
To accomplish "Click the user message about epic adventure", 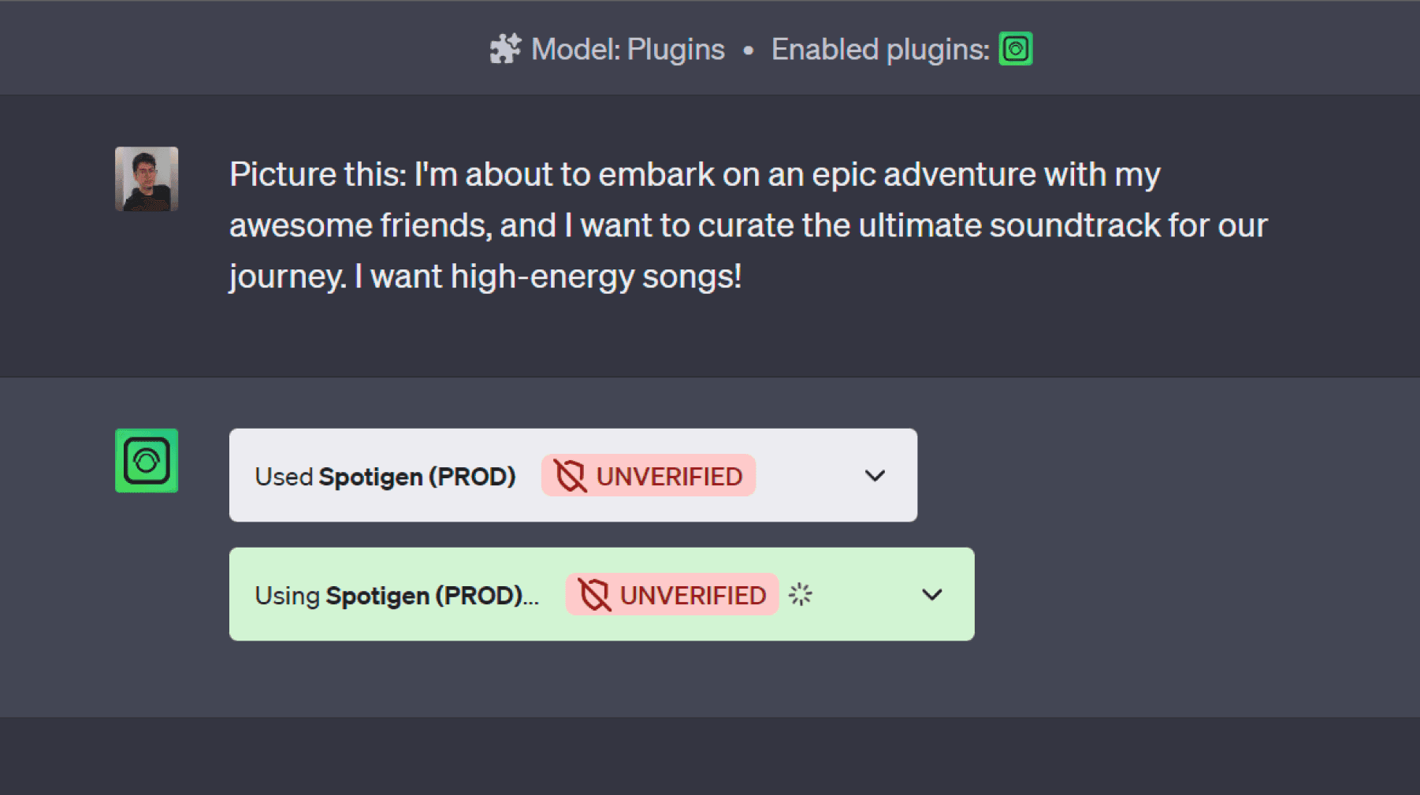I will pos(748,226).
